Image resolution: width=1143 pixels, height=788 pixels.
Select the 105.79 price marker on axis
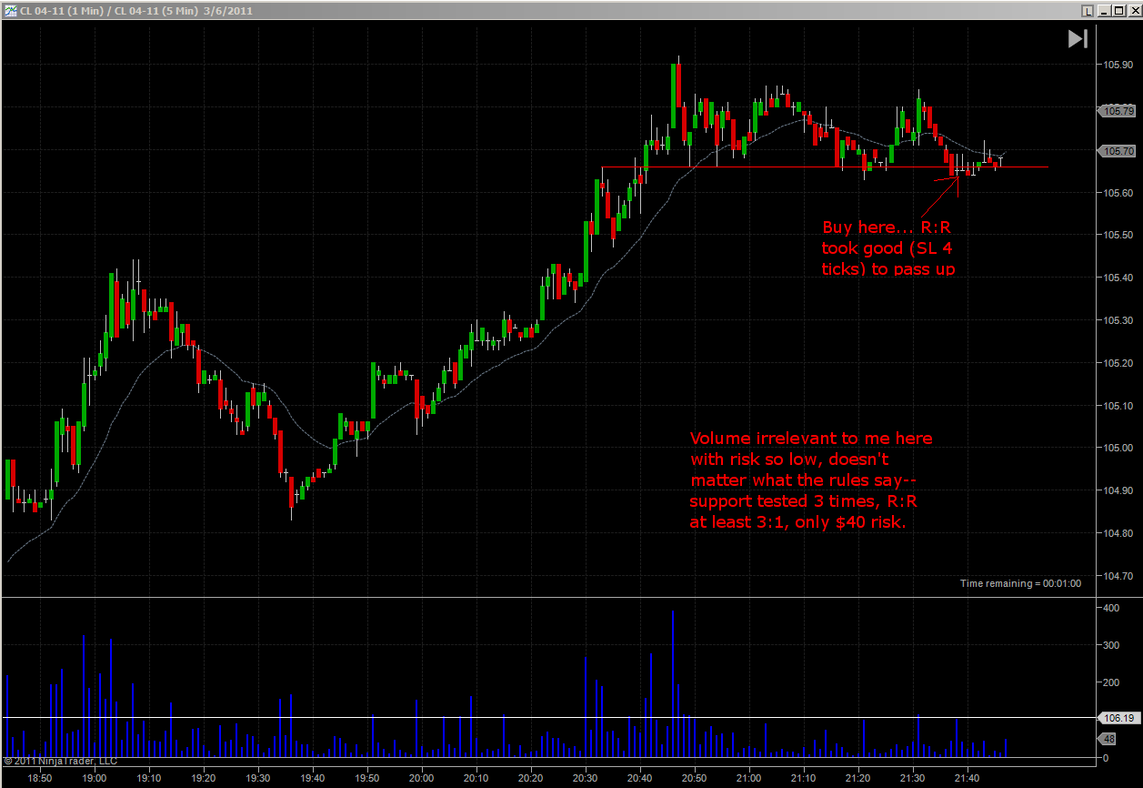tap(1118, 111)
